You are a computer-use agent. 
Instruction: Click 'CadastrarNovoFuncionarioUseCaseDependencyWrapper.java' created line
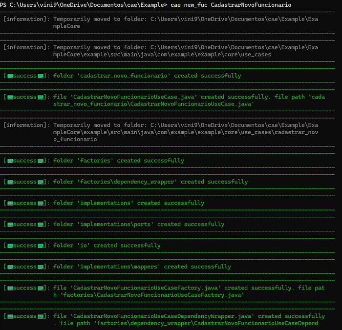pos(189,316)
